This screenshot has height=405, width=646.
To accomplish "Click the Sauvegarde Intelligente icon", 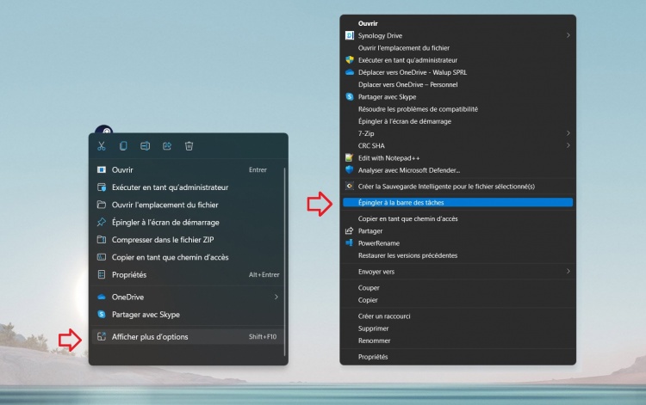I will pos(350,187).
